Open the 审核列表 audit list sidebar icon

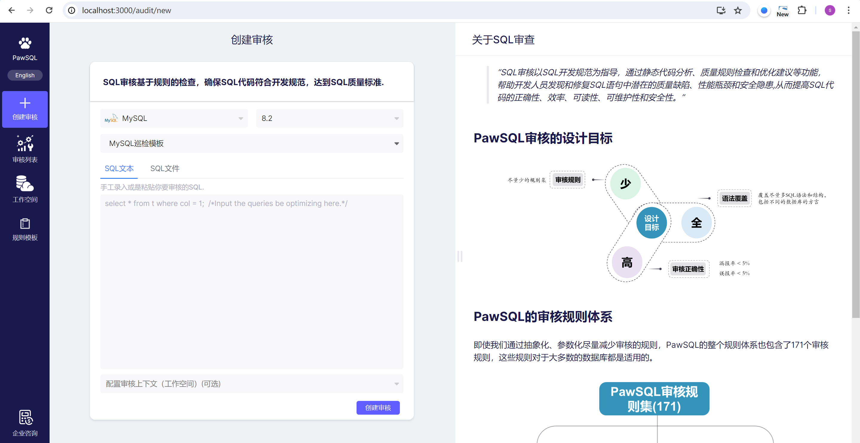coord(25,144)
